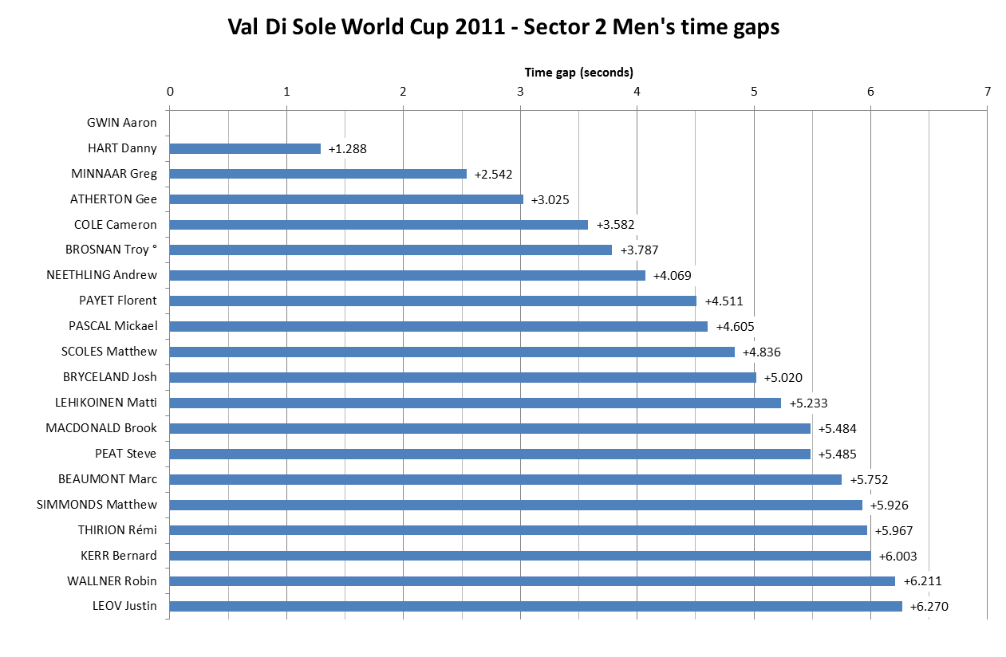
Task: Click the BROSNAN Troy bar
Action: [x=390, y=250]
